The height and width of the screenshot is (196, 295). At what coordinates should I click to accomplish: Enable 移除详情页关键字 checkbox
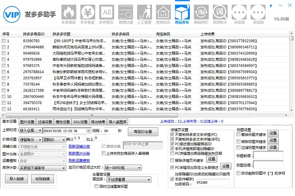point(172,160)
